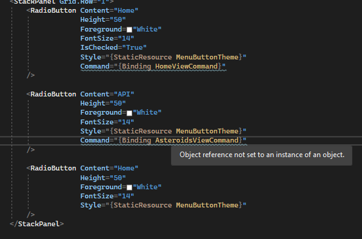Click the closing StackPanel tag

(37, 224)
